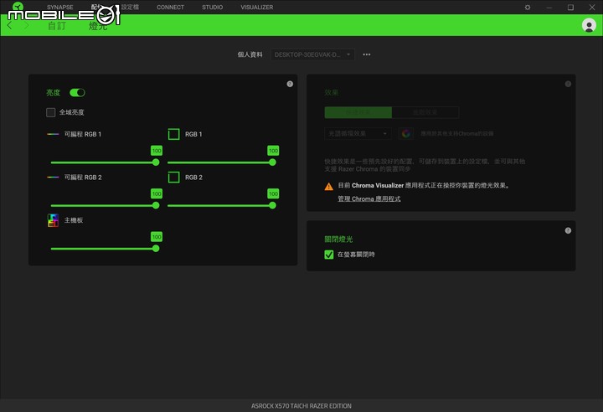Uncheck the 在螢幕關閉時 checkbox

[x=329, y=255]
